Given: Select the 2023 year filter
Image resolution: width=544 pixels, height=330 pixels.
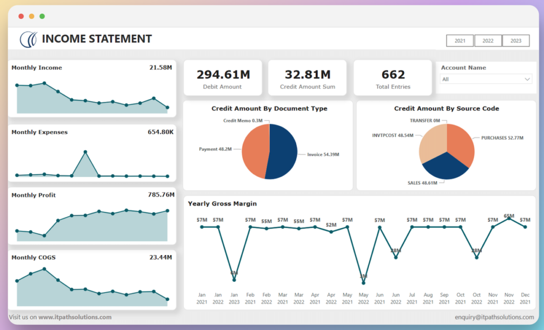Looking at the screenshot, I should click(x=515, y=41).
